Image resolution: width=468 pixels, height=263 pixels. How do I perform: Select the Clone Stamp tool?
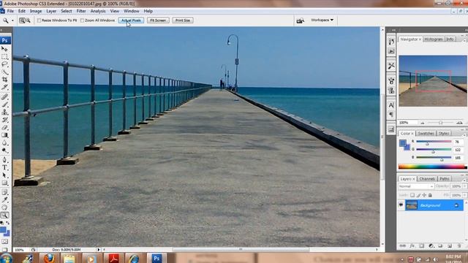[x=4, y=112]
